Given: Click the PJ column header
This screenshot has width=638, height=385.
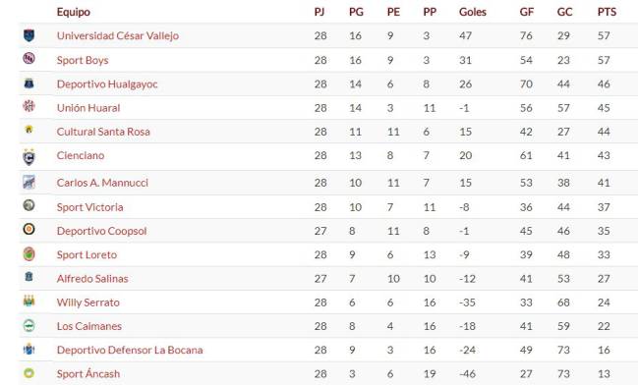Looking at the screenshot, I should click(319, 12).
